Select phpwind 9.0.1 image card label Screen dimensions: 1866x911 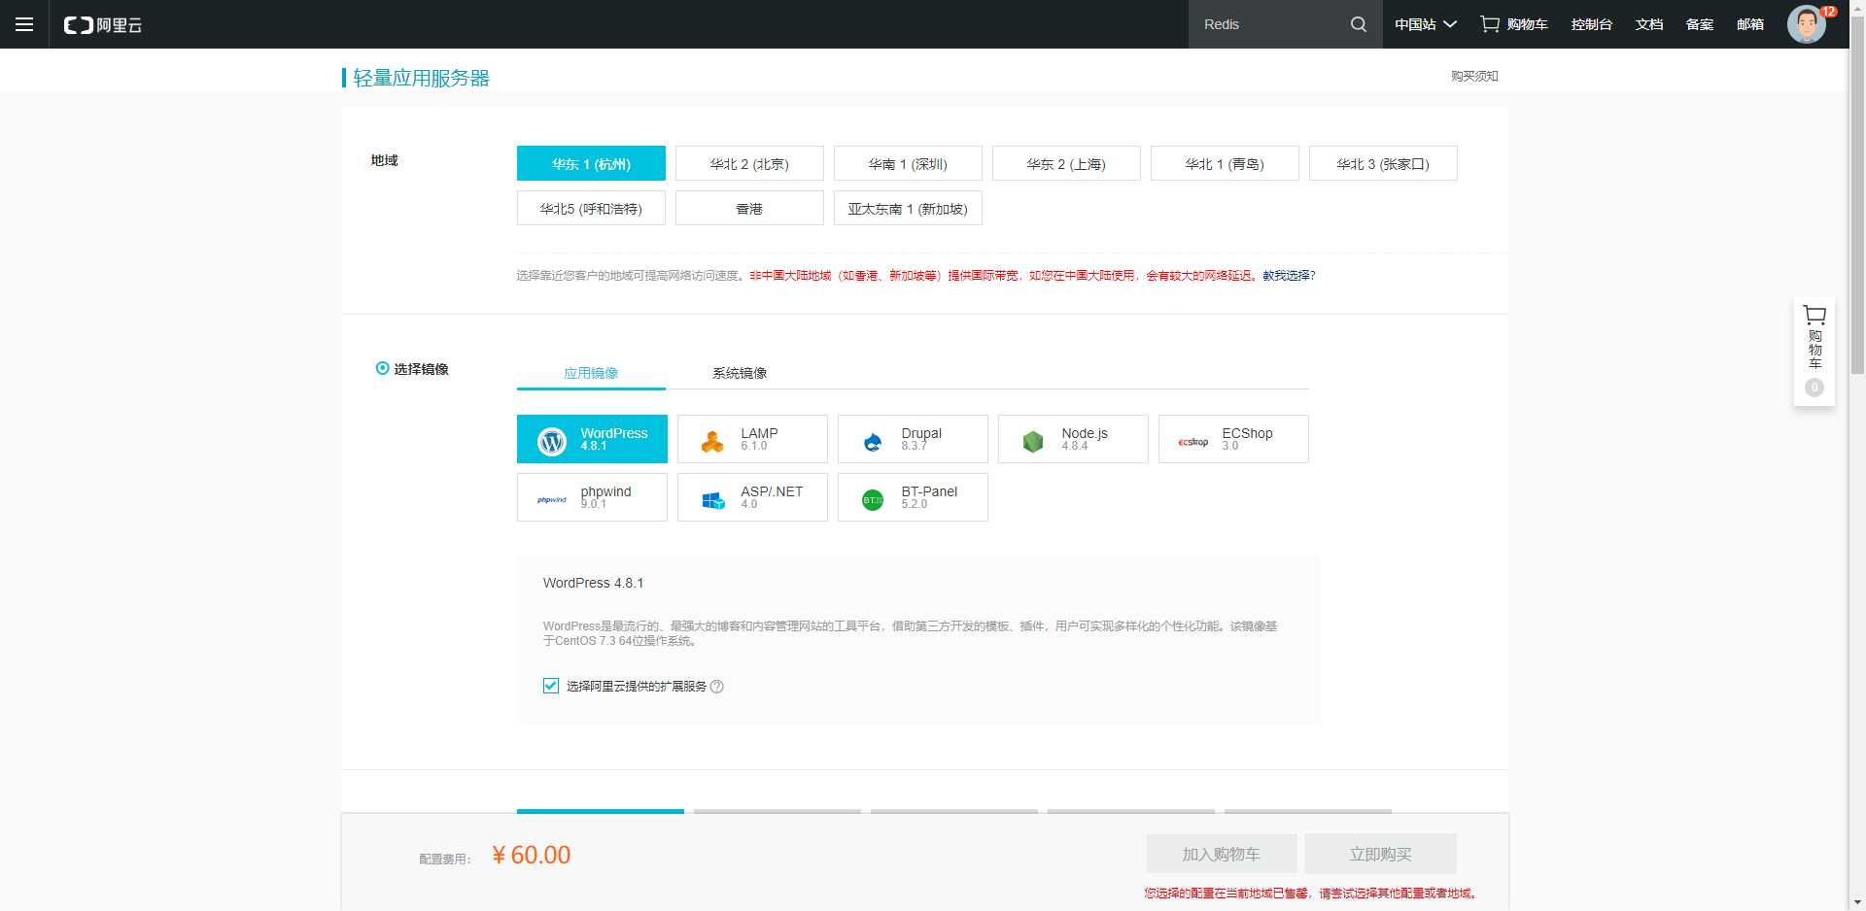point(605,497)
